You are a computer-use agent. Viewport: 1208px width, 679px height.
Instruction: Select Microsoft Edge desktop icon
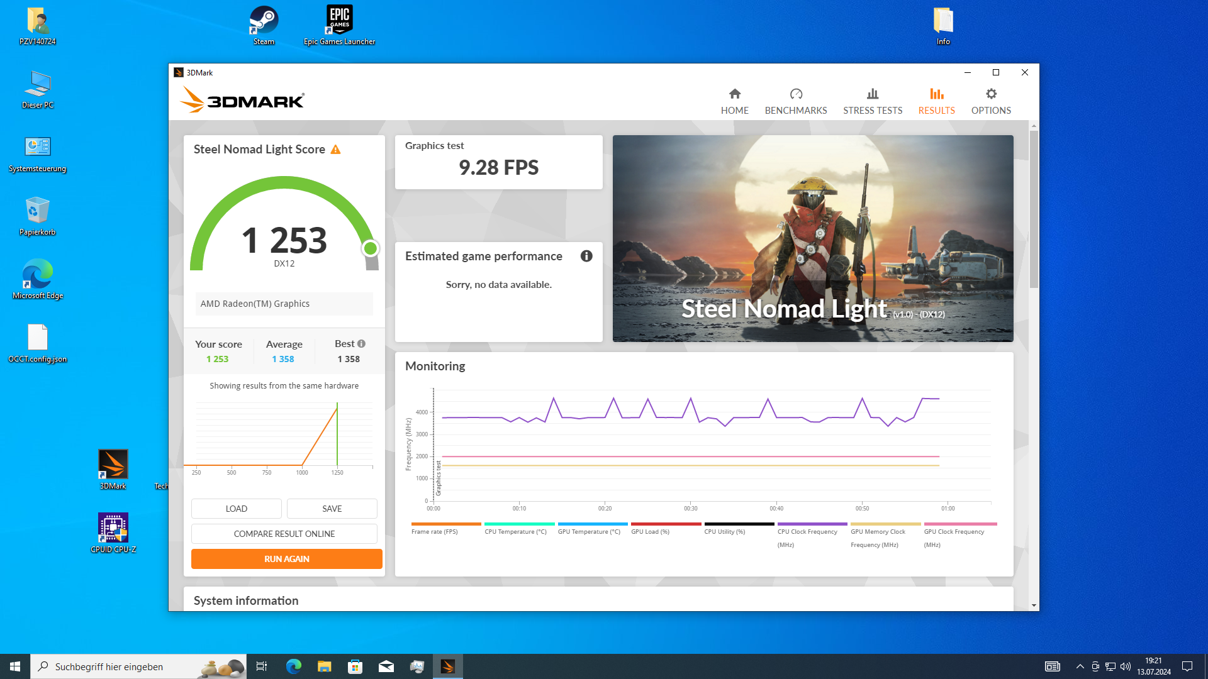[38, 280]
